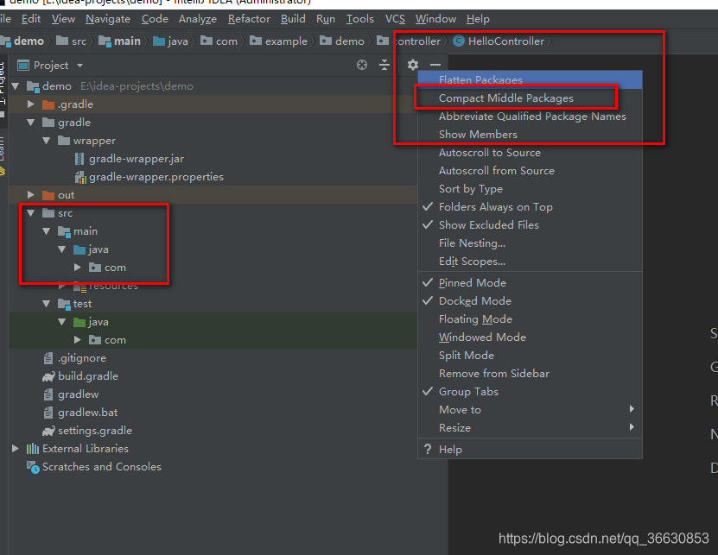Viewport: 718px width, 555px height.
Task: Click the blue java source folder icon under main
Action: tap(79, 249)
